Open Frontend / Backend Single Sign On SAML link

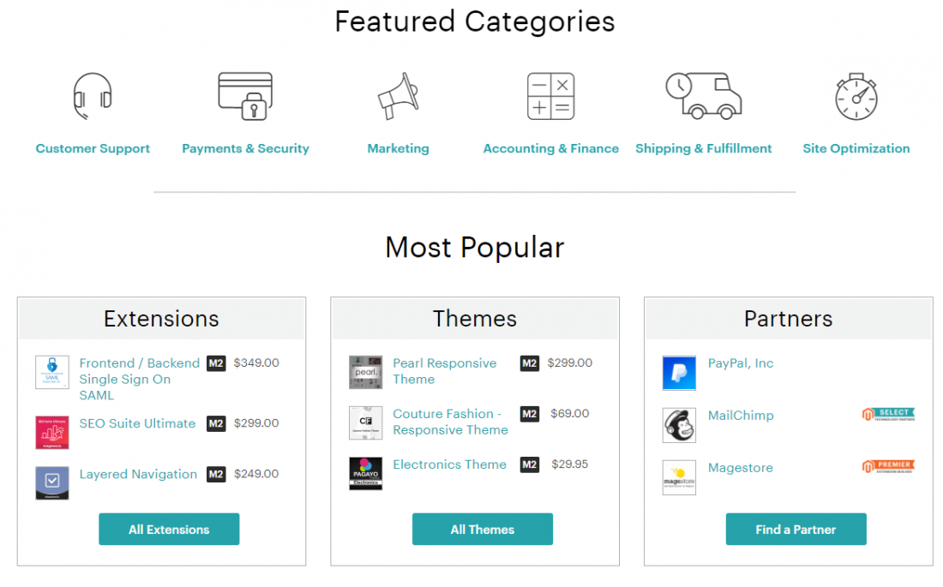tap(140, 379)
